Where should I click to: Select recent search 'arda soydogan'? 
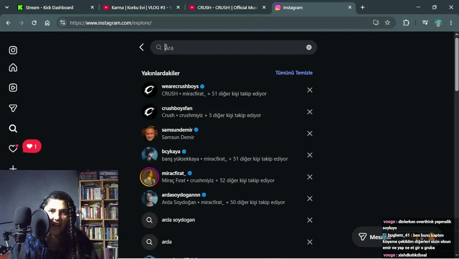tap(227, 220)
